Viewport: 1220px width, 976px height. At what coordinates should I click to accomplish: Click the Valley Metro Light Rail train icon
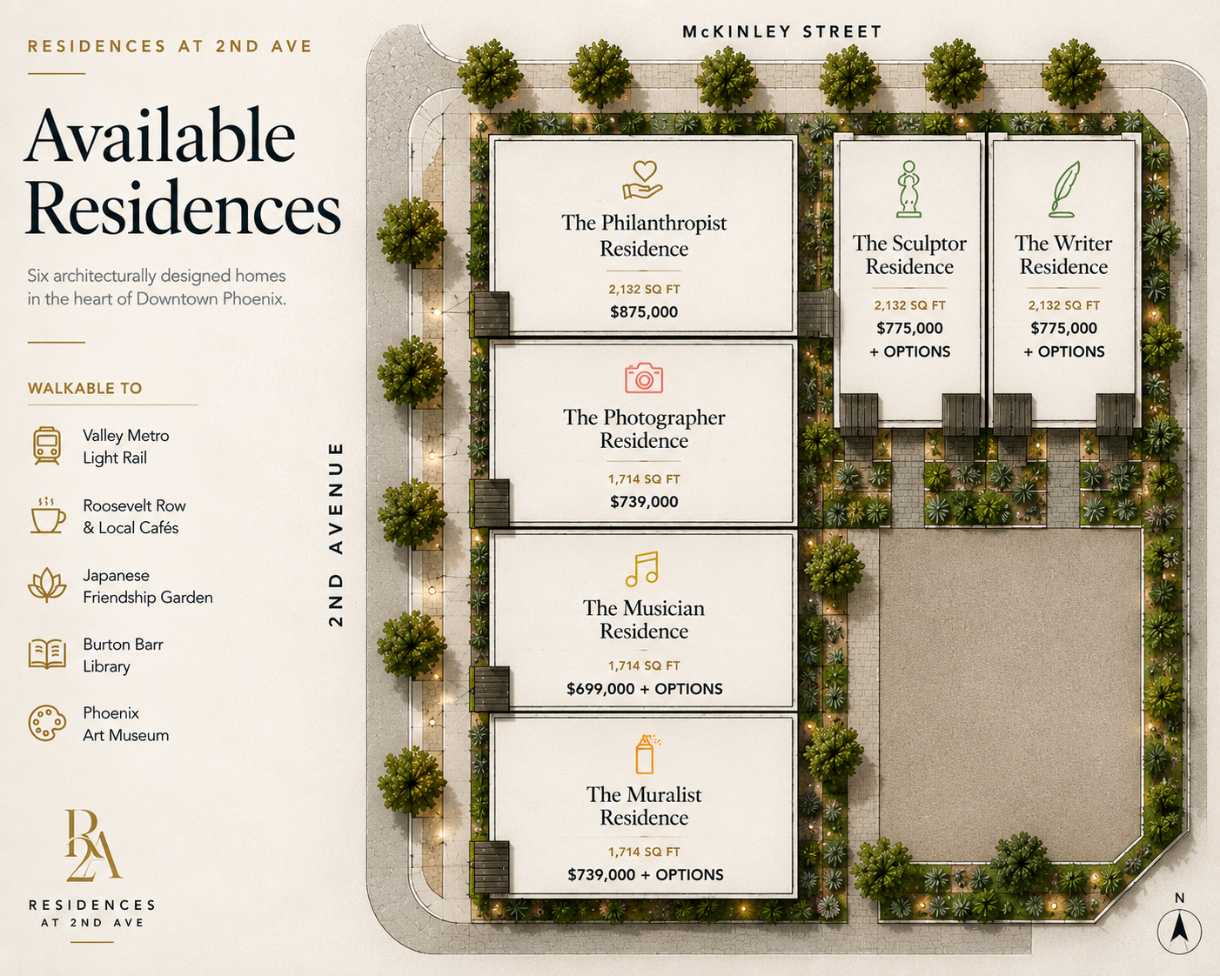tap(47, 445)
